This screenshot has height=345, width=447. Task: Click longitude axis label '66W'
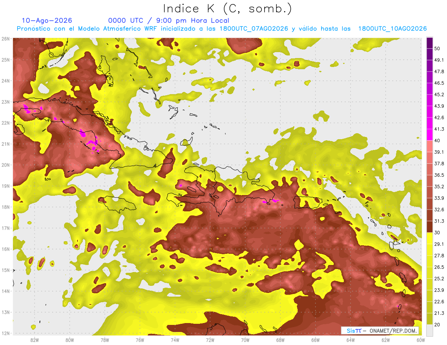coord(316,340)
